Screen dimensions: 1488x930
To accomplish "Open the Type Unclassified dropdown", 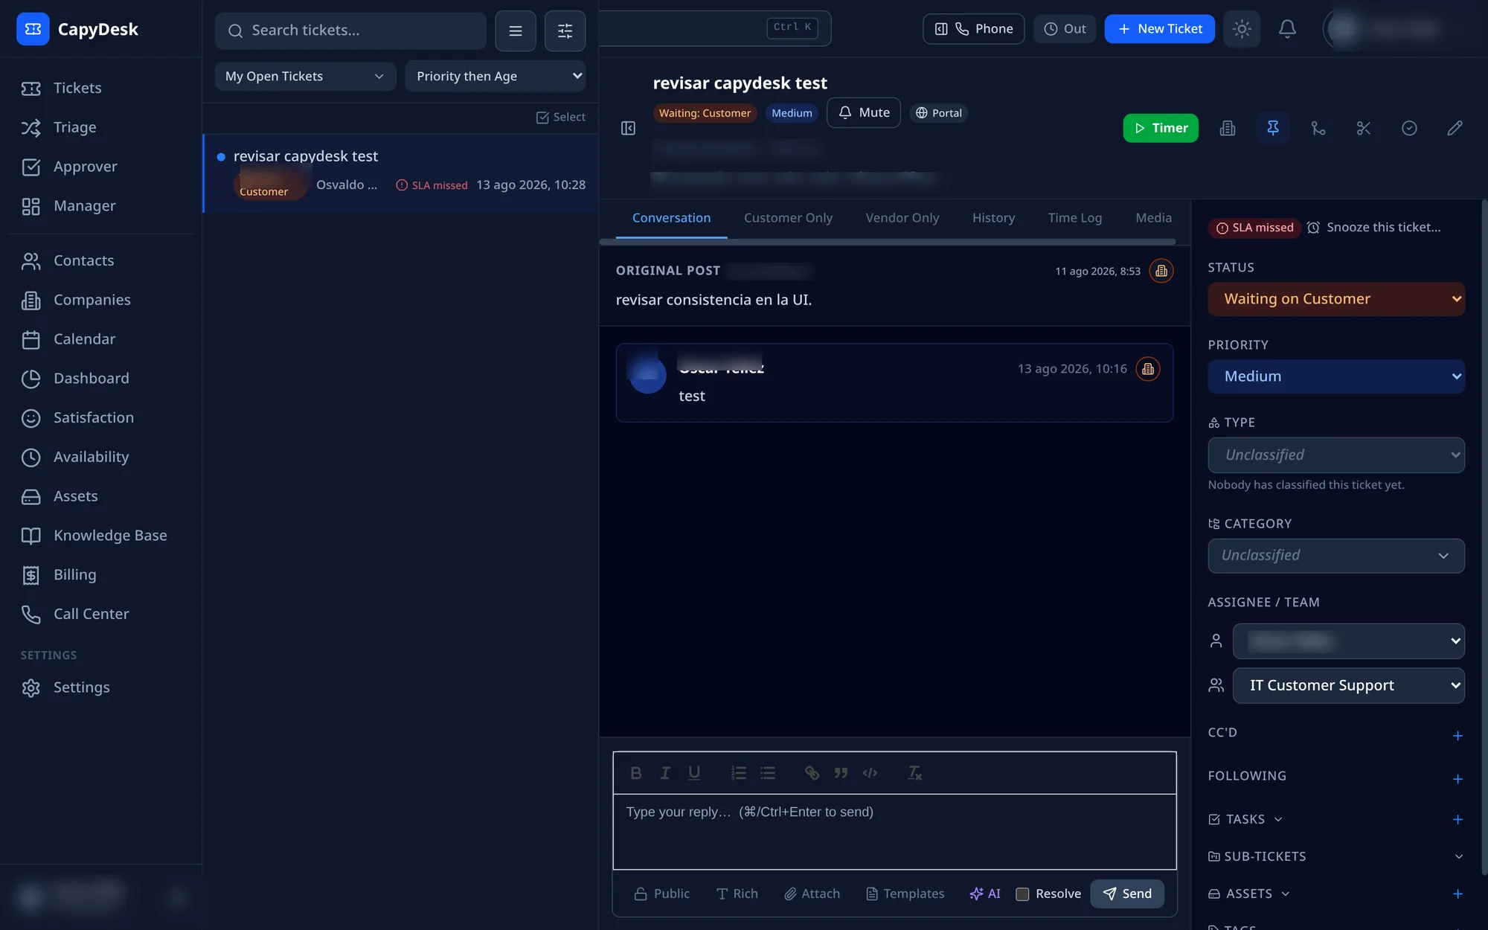I will [1336, 455].
